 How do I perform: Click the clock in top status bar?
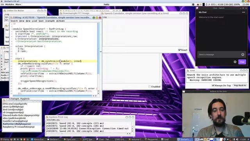246,4
